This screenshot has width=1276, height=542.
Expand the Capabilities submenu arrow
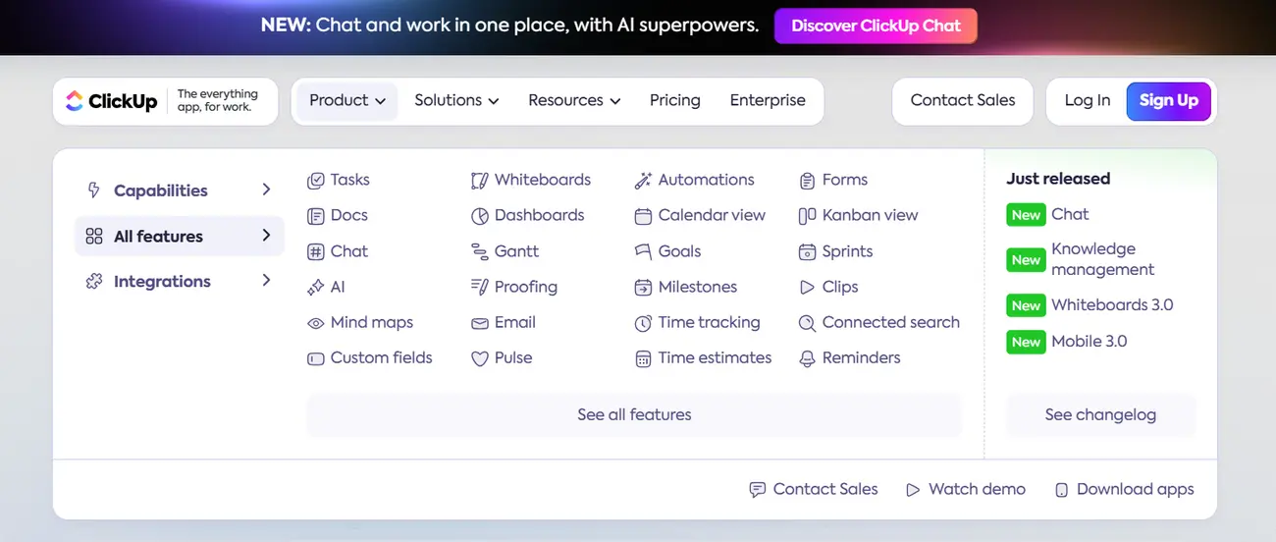pos(266,190)
